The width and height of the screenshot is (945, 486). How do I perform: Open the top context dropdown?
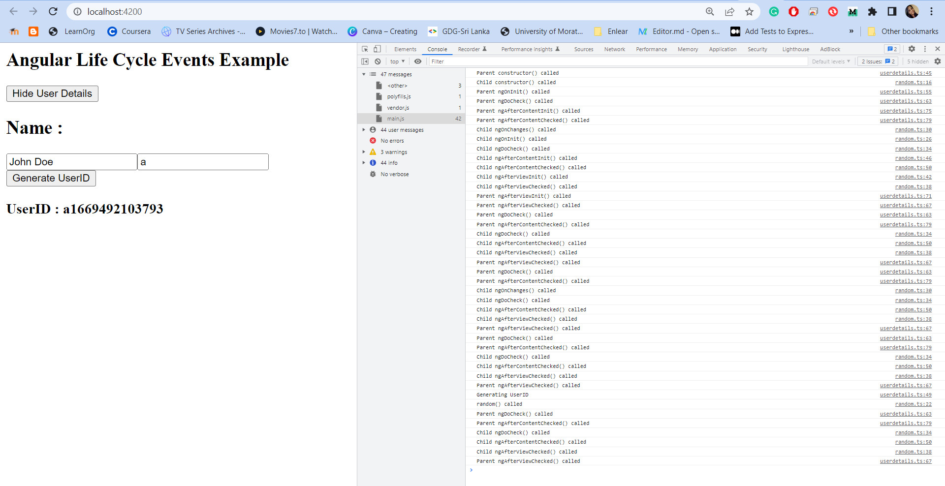point(397,61)
